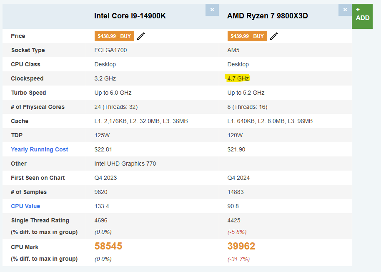Viewport: 381px width, 272px height.
Task: Select the Intel Core i9-14900K heading
Action: click(x=130, y=16)
